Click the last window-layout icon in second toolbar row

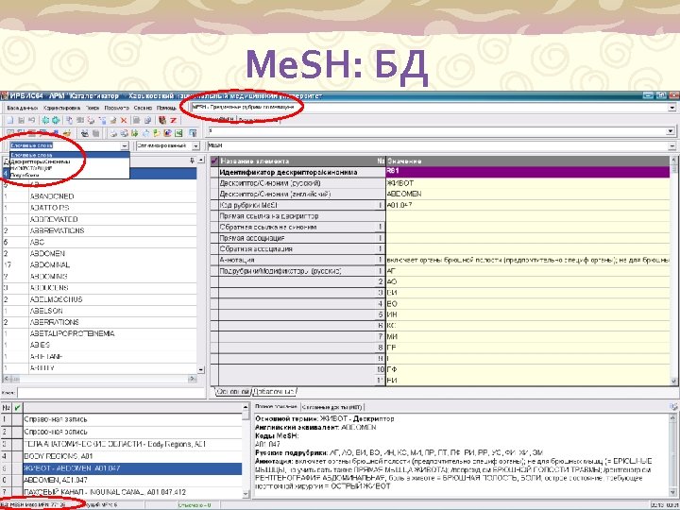[x=193, y=133]
